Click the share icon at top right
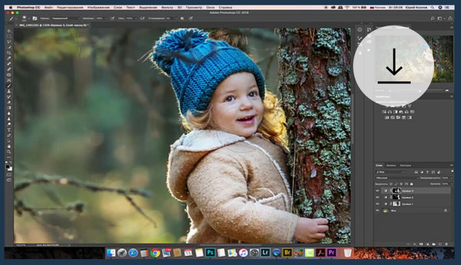 pos(450,18)
